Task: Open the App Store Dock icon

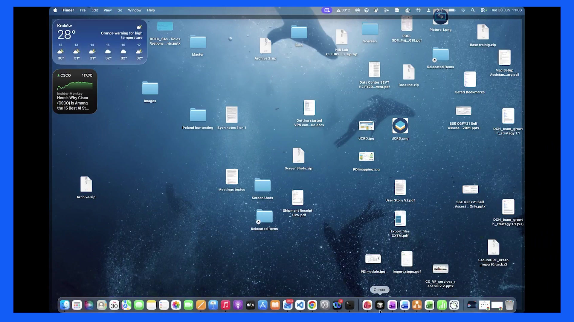Action: click(263, 305)
